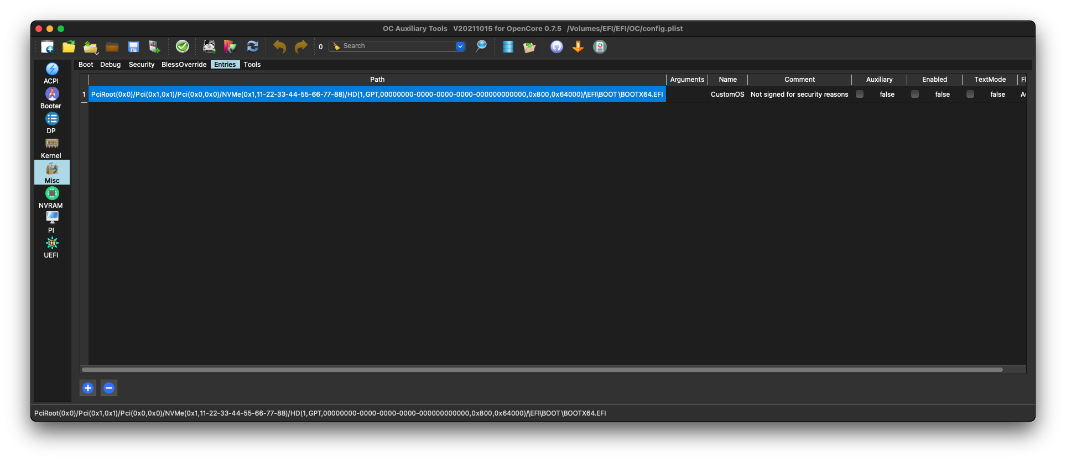Image resolution: width=1066 pixels, height=462 pixels.
Task: Expand the Search field dropdown arrow
Action: [x=460, y=46]
